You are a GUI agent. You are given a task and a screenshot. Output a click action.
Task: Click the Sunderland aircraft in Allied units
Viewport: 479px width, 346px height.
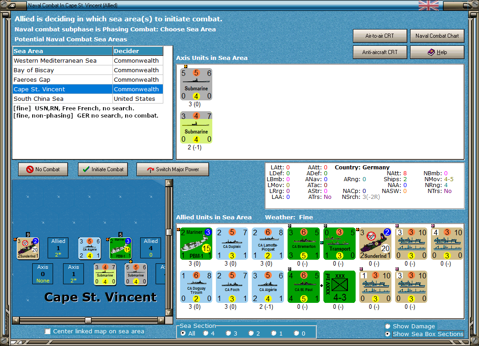[375, 243]
